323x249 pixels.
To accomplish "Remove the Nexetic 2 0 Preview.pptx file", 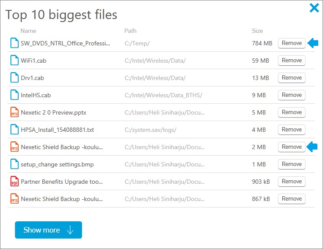I will [x=291, y=112].
